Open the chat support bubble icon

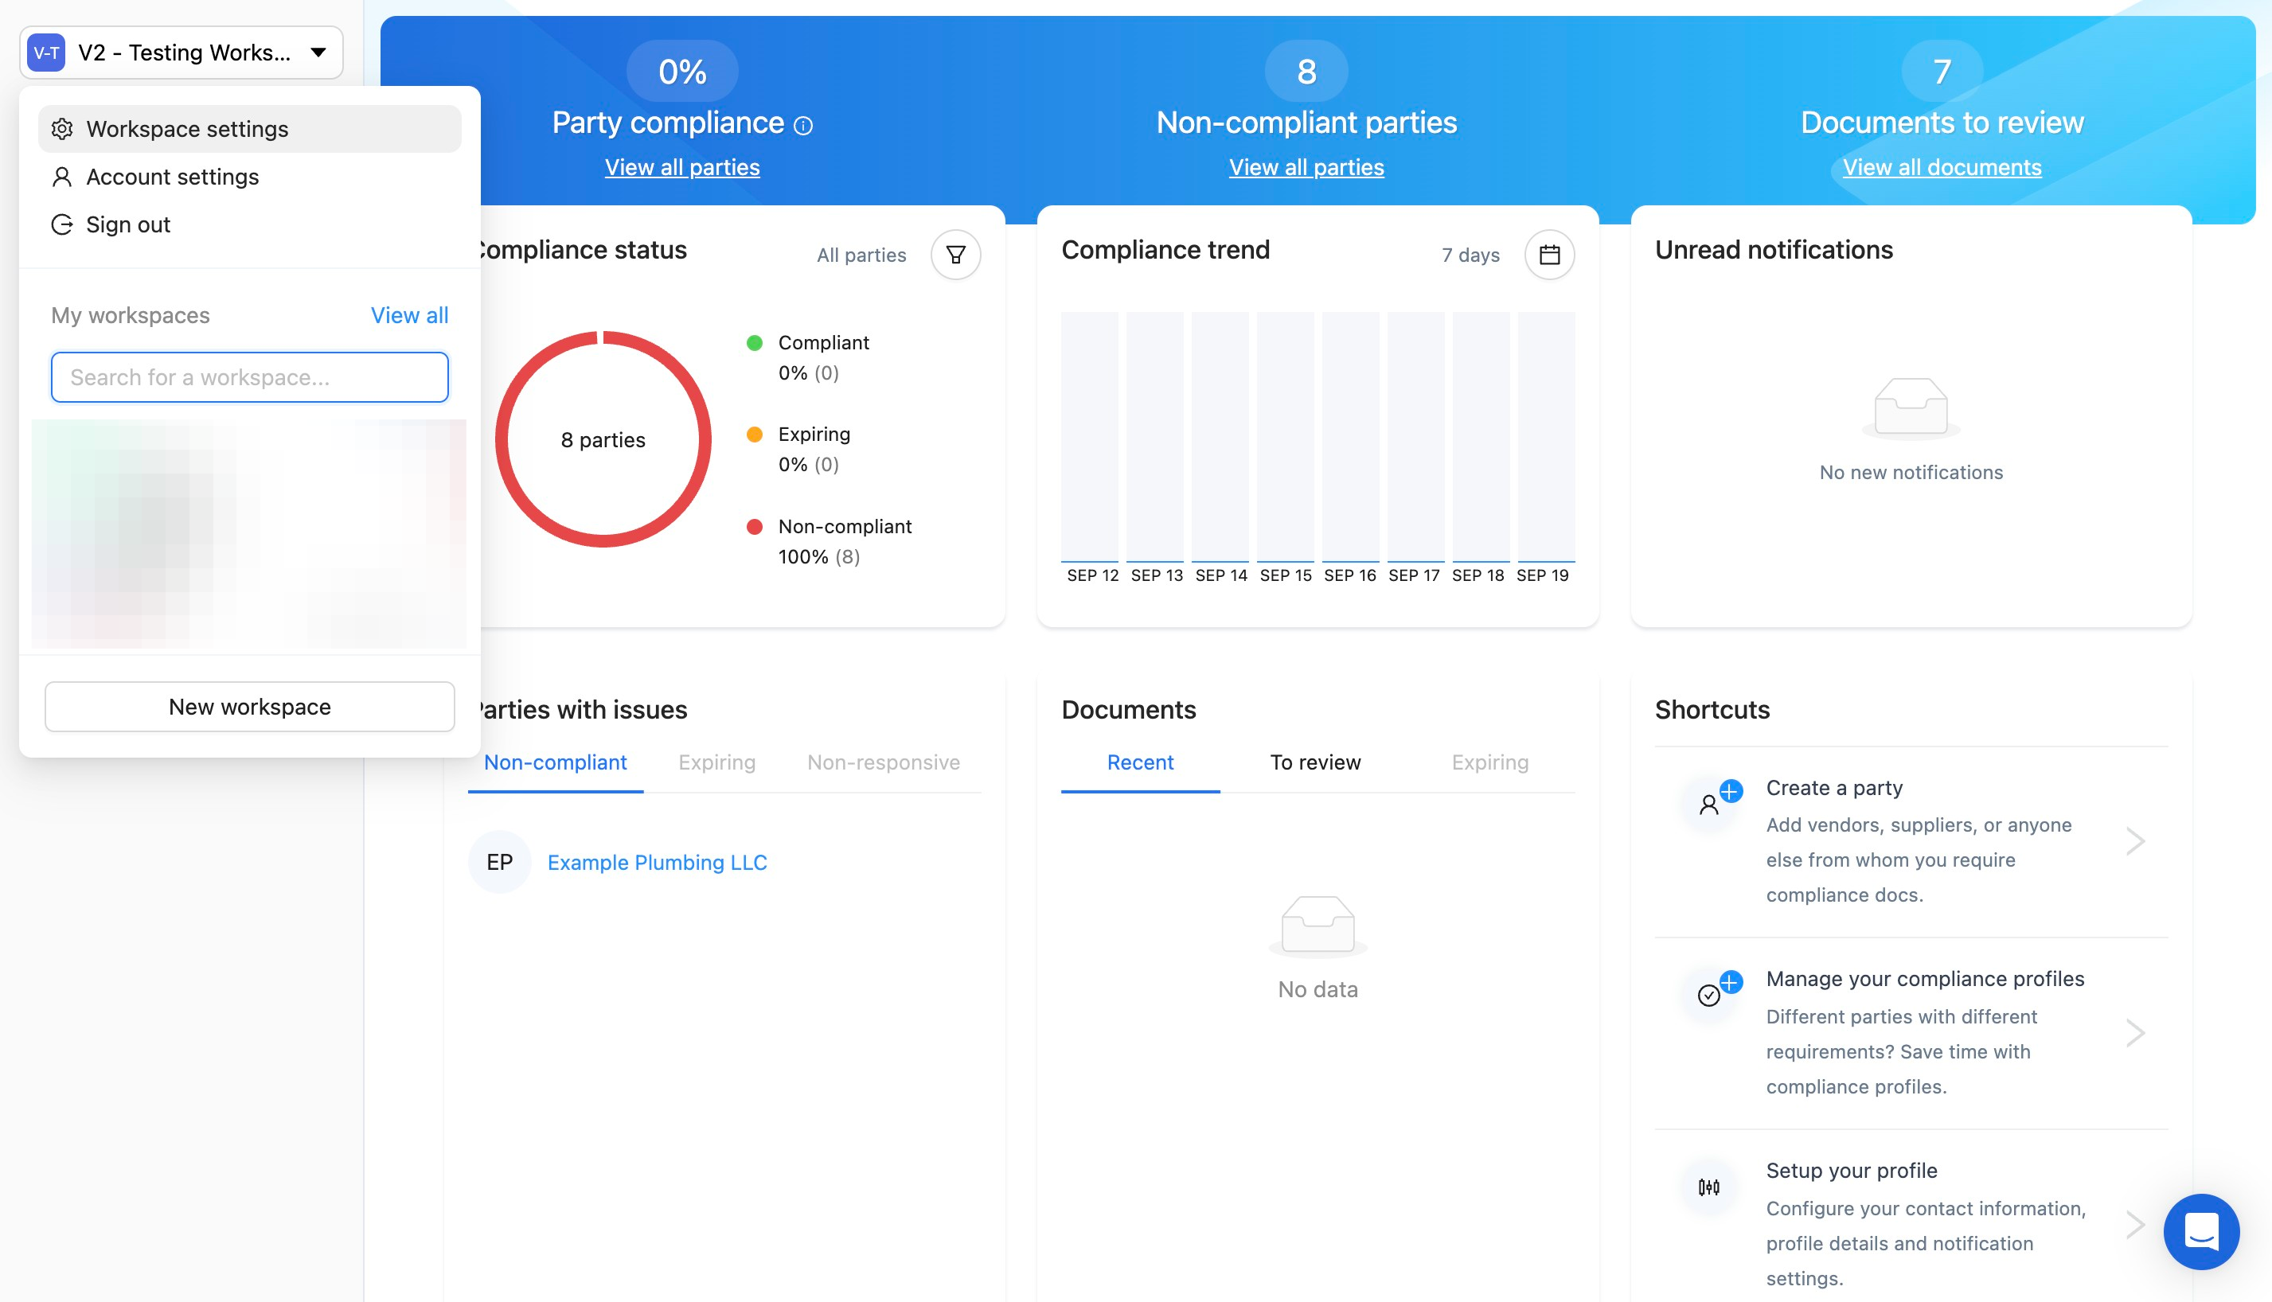pos(2201,1231)
